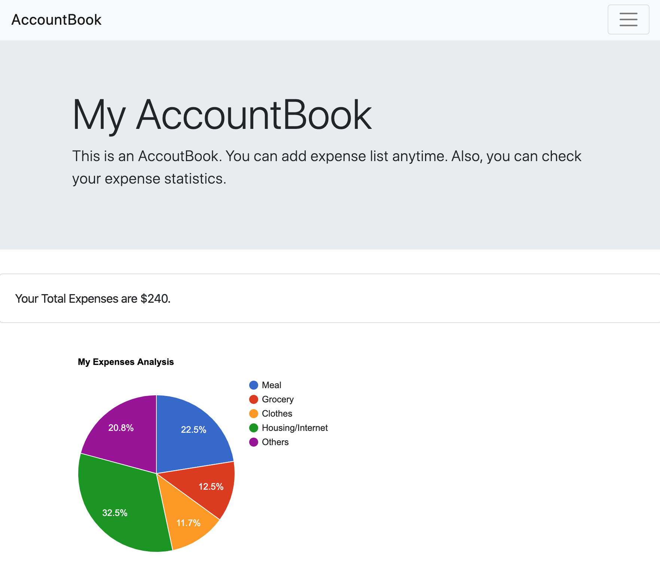Select the purple 20.8% Others slice
Viewport: 660px width, 571px height.
pyautogui.click(x=121, y=428)
